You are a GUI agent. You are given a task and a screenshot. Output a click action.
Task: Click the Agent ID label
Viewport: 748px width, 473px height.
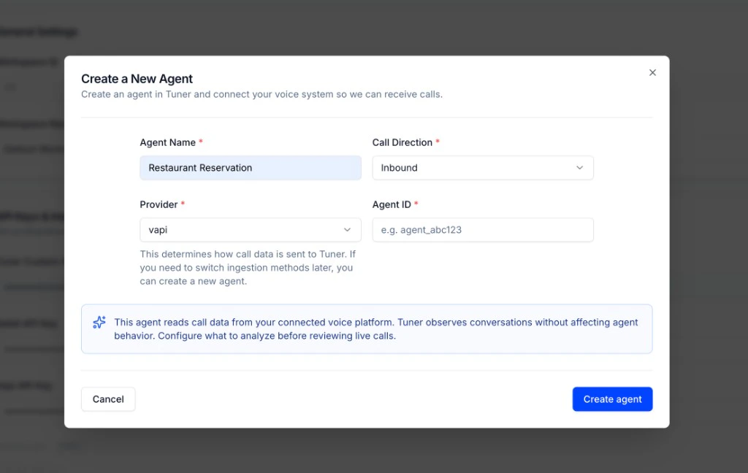point(392,204)
